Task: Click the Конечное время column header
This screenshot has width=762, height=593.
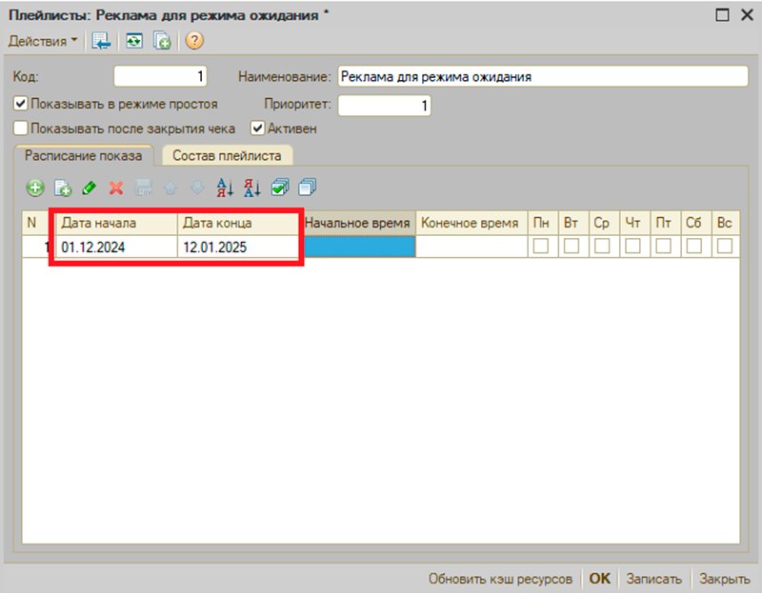Action: (x=471, y=223)
